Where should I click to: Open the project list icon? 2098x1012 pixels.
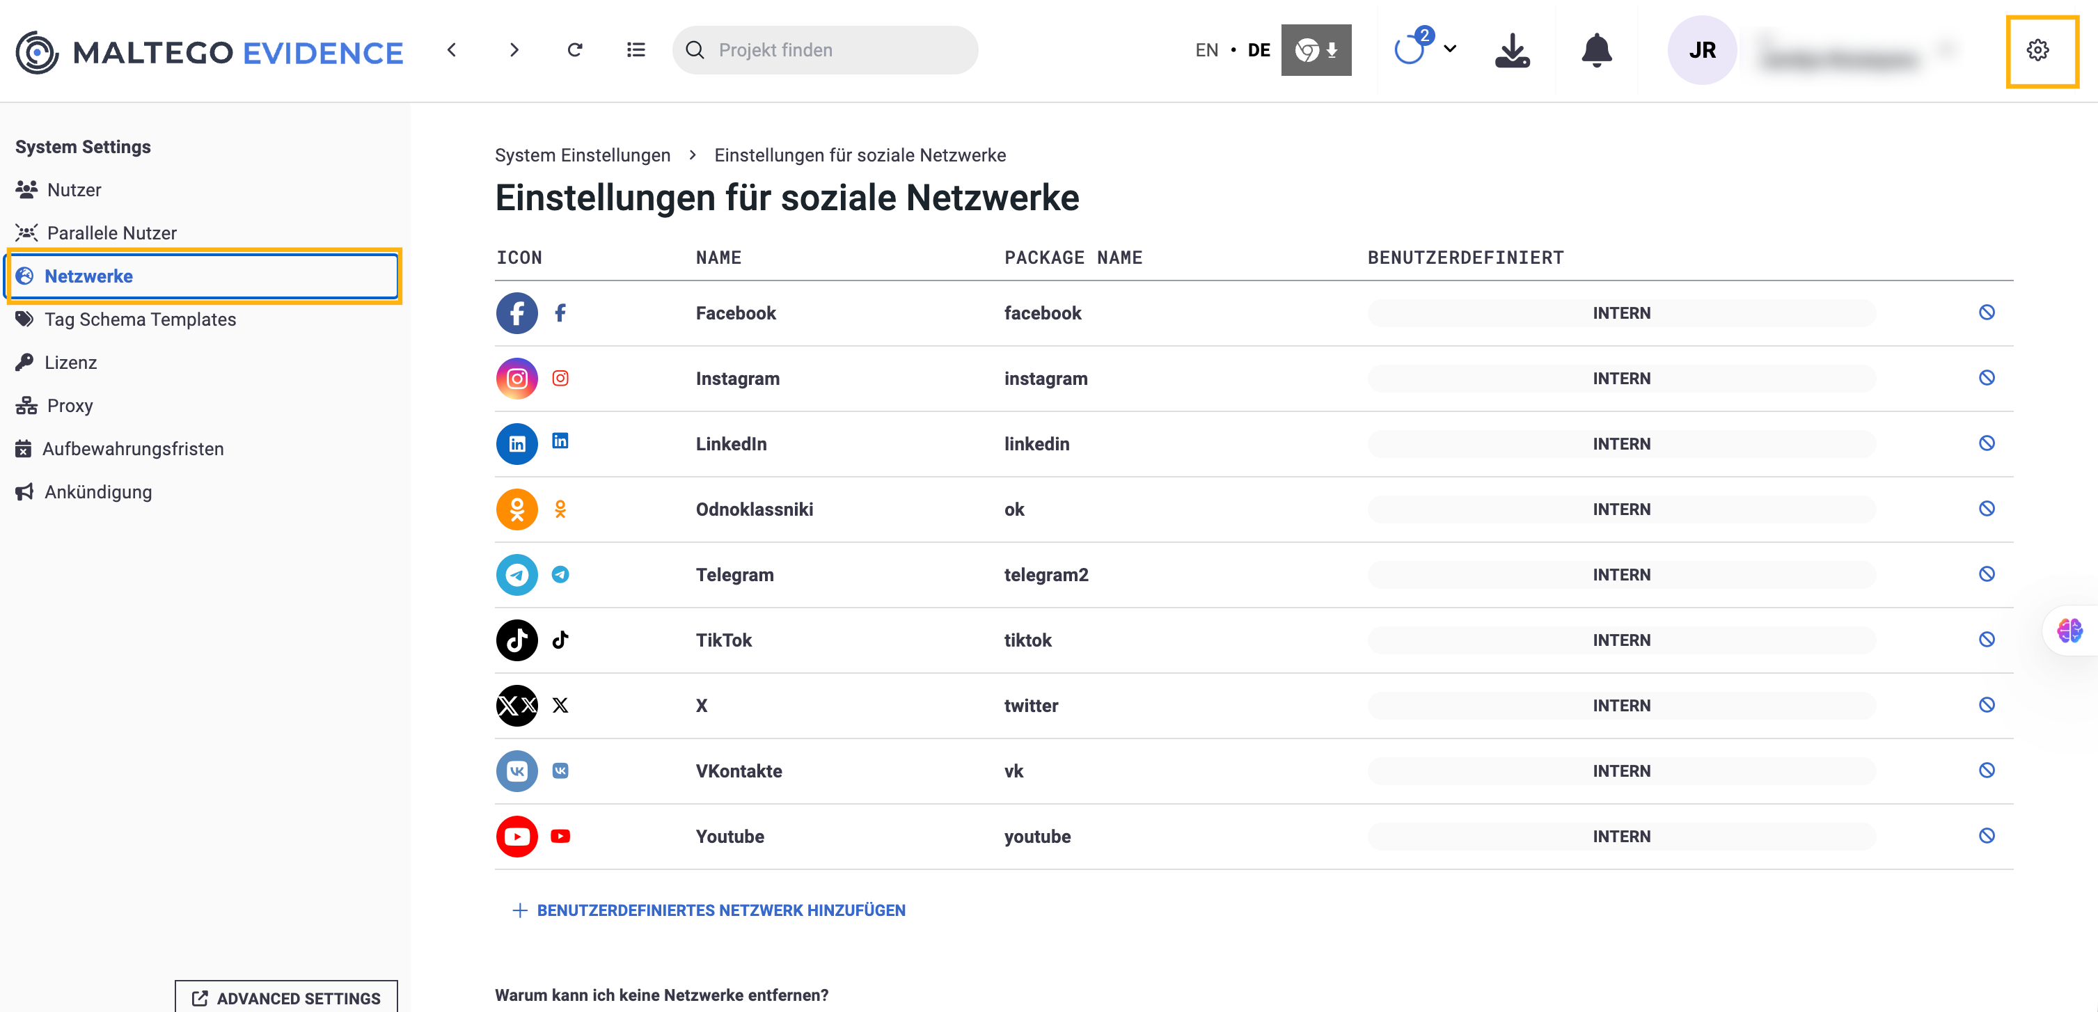point(636,51)
